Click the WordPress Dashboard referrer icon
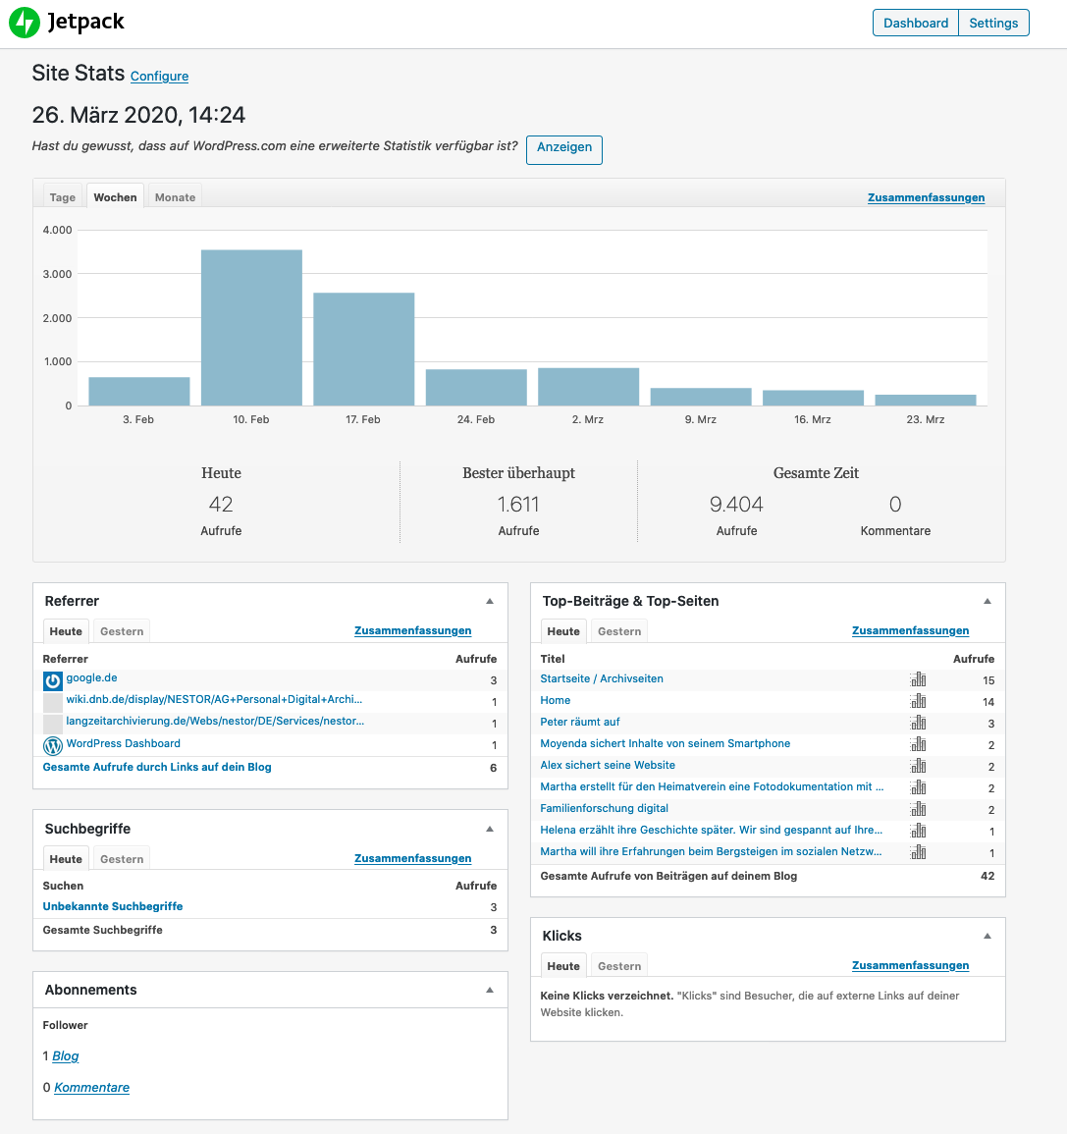The image size is (1067, 1134). [53, 745]
